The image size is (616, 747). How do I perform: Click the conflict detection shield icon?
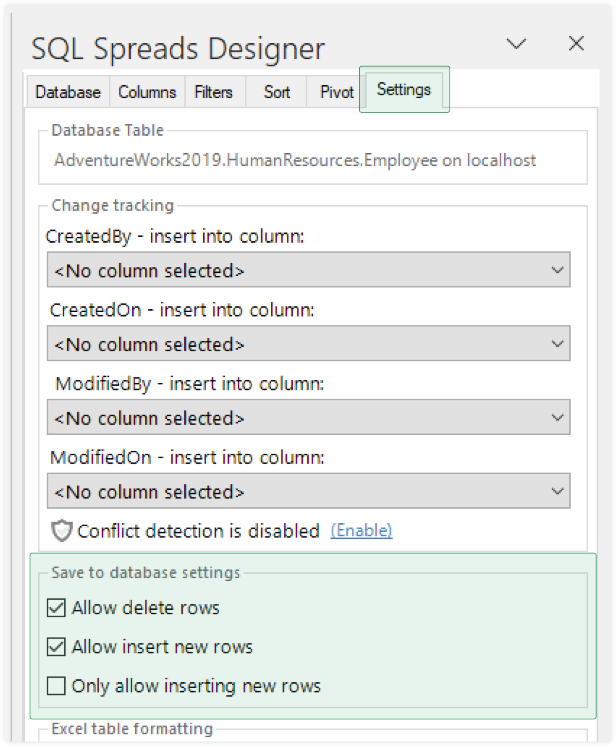tap(62, 531)
